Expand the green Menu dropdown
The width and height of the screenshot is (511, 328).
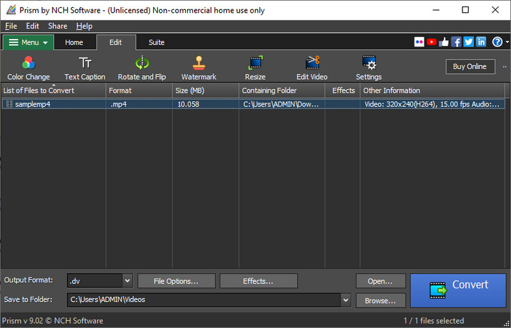coord(28,43)
